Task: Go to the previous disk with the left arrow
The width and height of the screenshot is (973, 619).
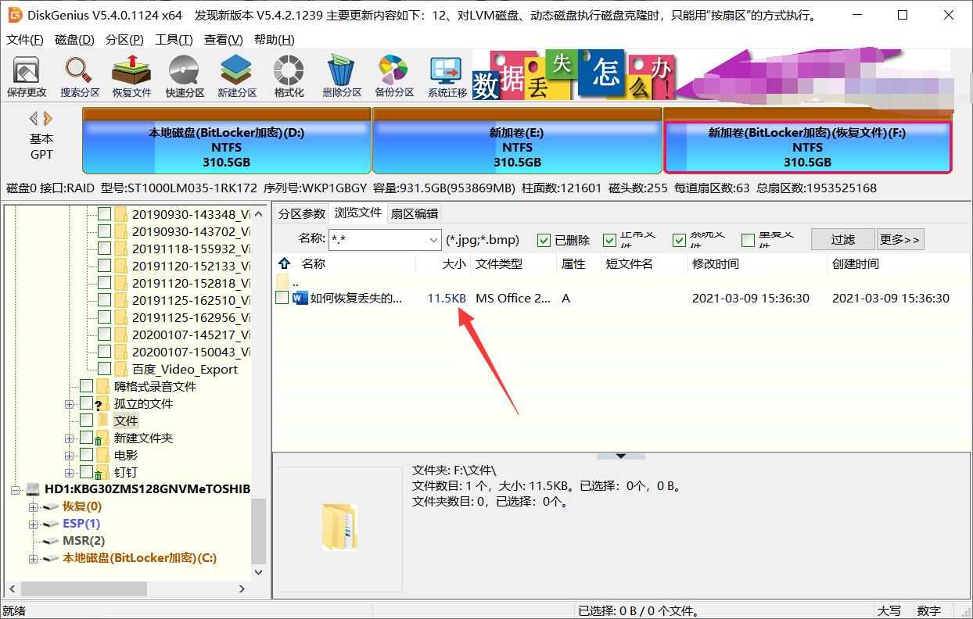Action: pos(34,119)
